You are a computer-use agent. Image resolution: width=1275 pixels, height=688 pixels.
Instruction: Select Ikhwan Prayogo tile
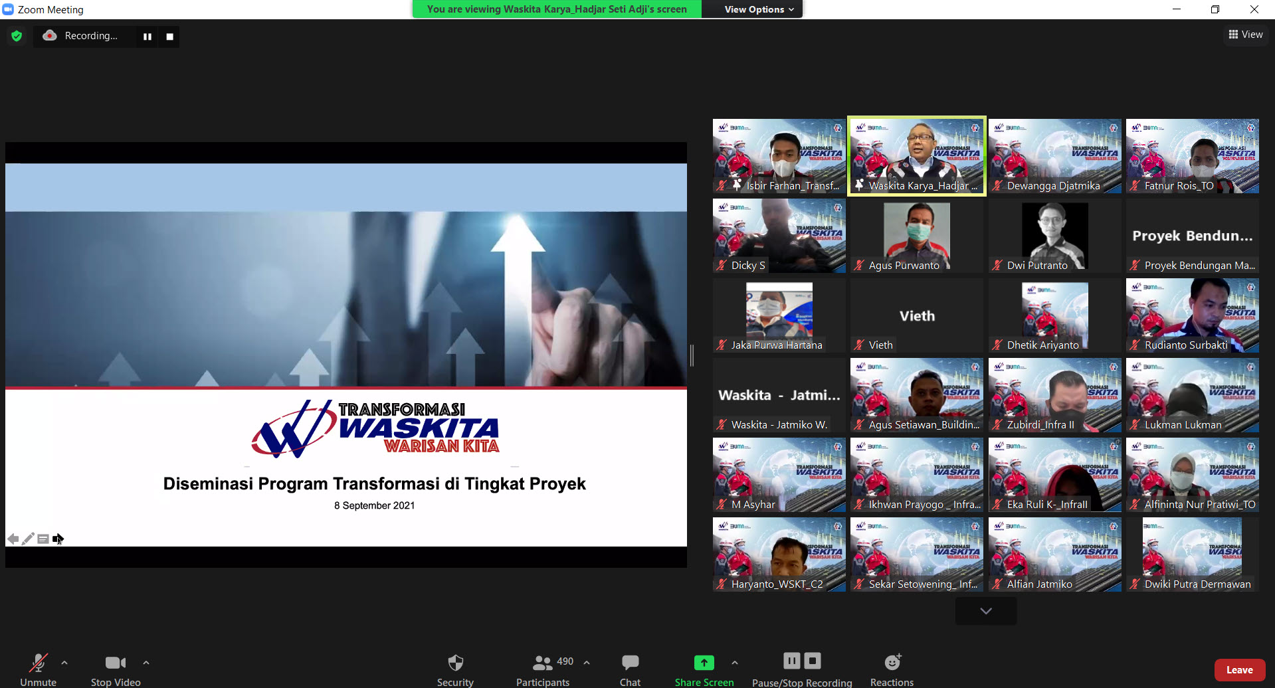917,475
